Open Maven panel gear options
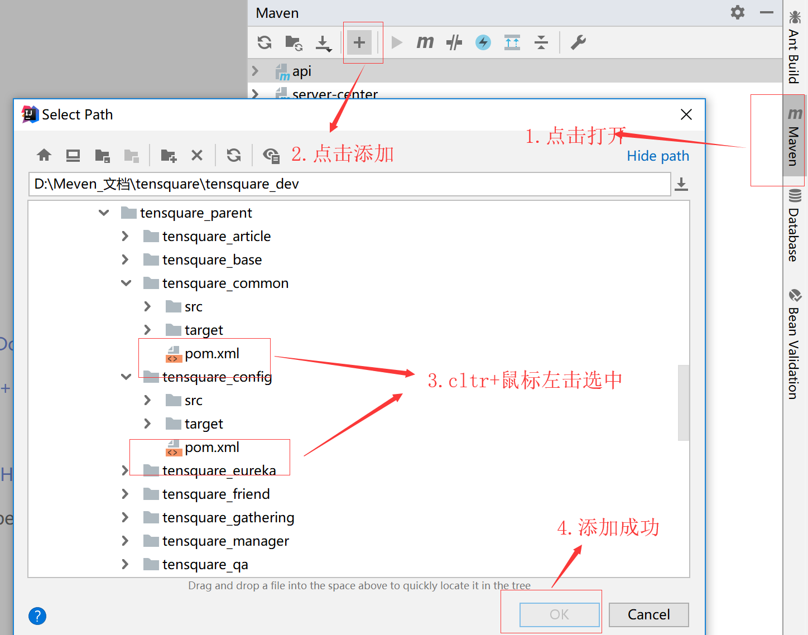This screenshot has height=635, width=808. click(x=738, y=12)
